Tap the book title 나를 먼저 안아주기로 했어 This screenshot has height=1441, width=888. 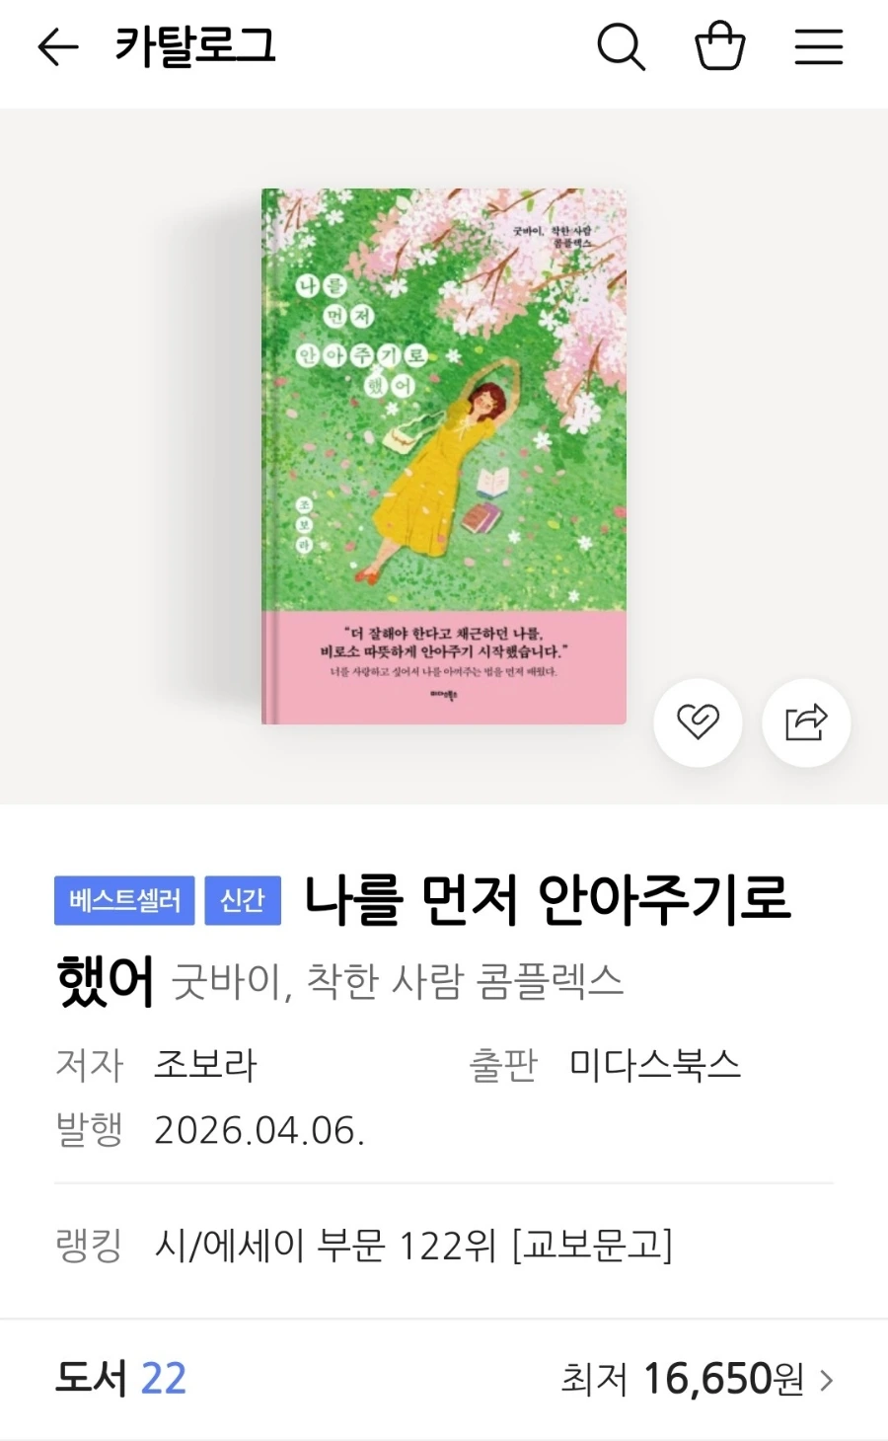coord(424,941)
